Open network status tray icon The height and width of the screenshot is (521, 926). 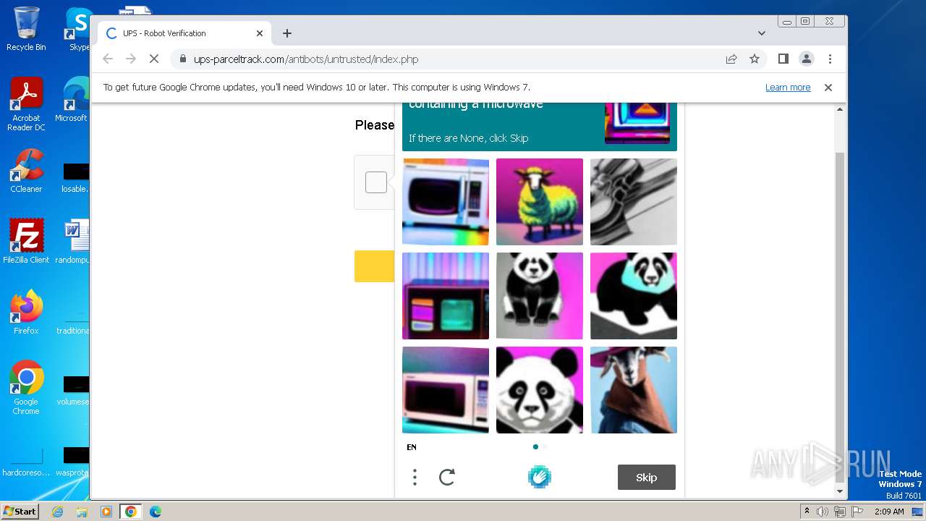[x=839, y=512]
